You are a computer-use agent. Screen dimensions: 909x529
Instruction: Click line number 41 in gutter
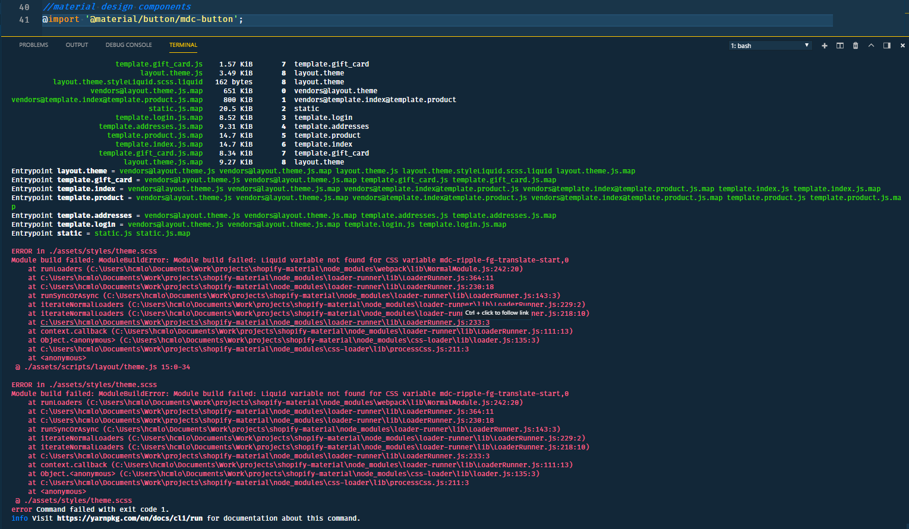pos(24,20)
